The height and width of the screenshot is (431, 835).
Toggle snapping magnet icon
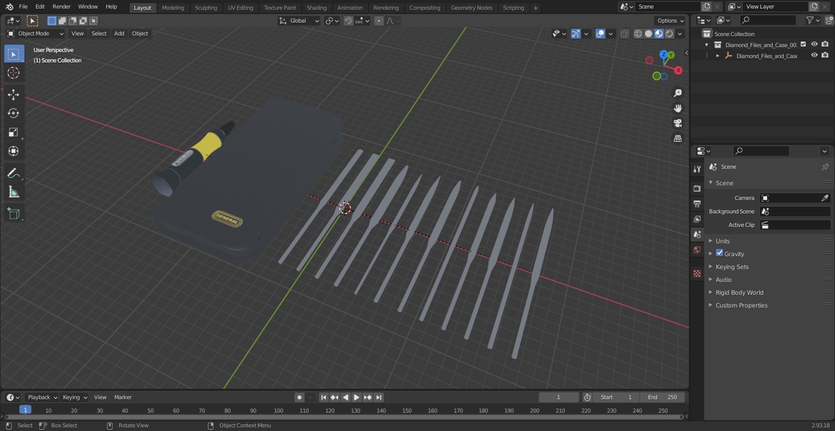point(348,21)
